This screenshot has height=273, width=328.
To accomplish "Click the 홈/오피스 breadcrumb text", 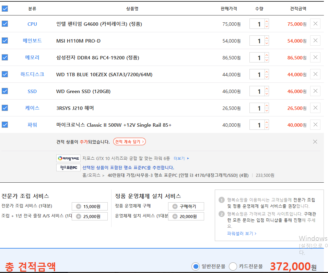I will click(x=91, y=175).
